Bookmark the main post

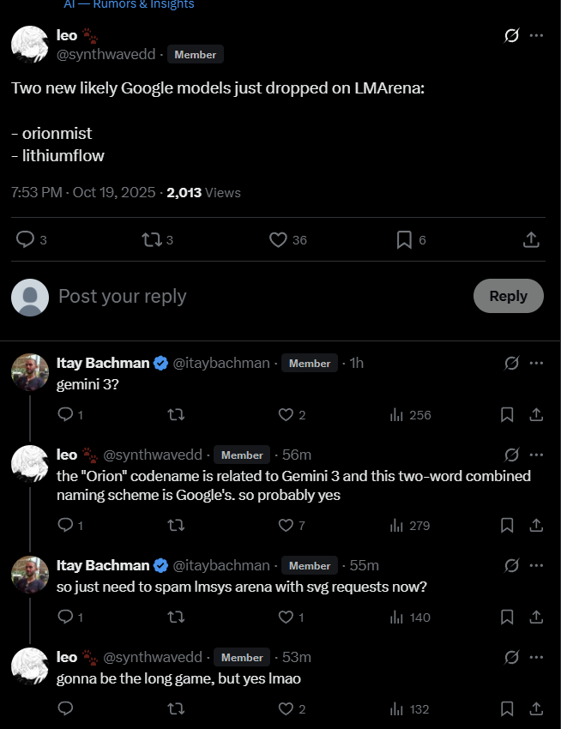click(x=404, y=240)
